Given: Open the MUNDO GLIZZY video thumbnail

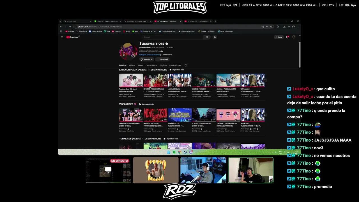Looking at the screenshot, I should click(x=180, y=115).
